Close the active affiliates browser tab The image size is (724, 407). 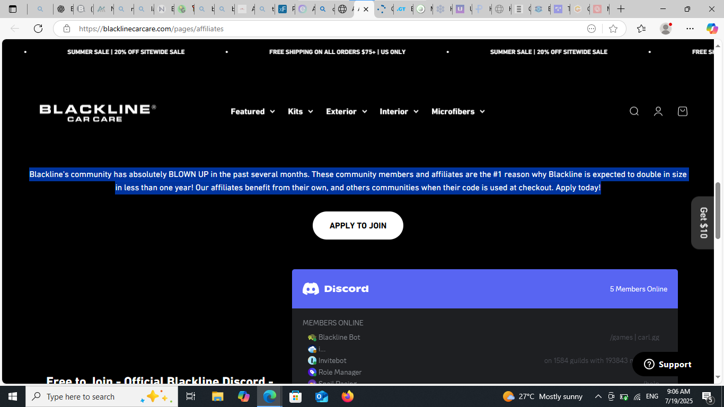366,9
